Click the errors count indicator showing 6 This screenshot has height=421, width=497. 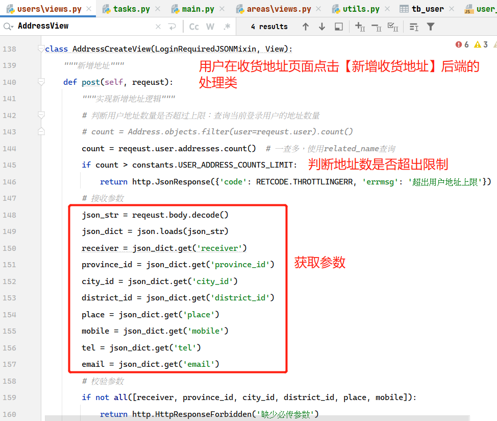coord(462,44)
